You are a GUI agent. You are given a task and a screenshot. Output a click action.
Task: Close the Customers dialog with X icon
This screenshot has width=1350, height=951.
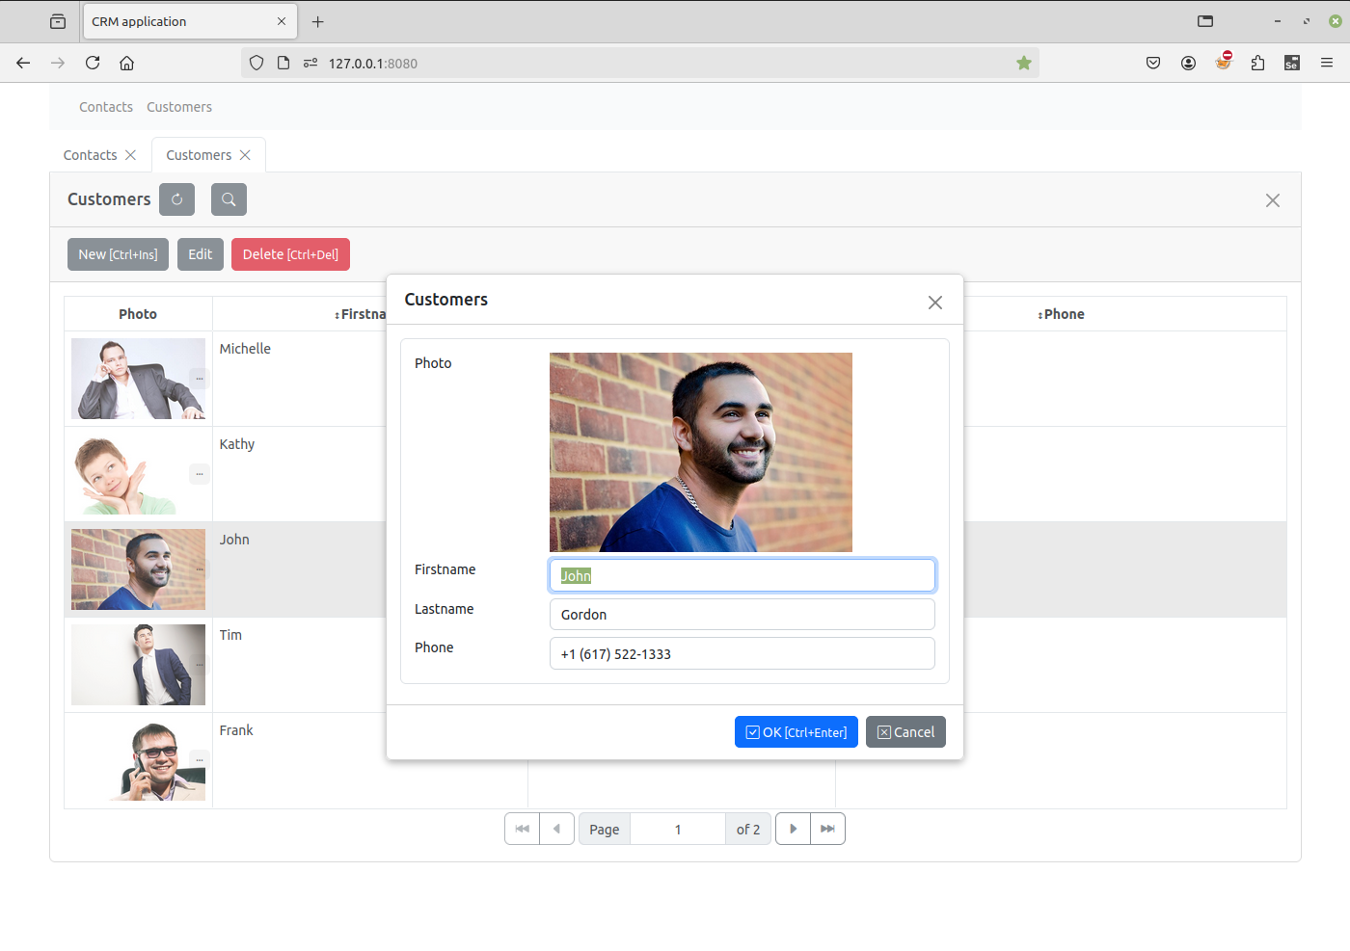[x=934, y=303]
